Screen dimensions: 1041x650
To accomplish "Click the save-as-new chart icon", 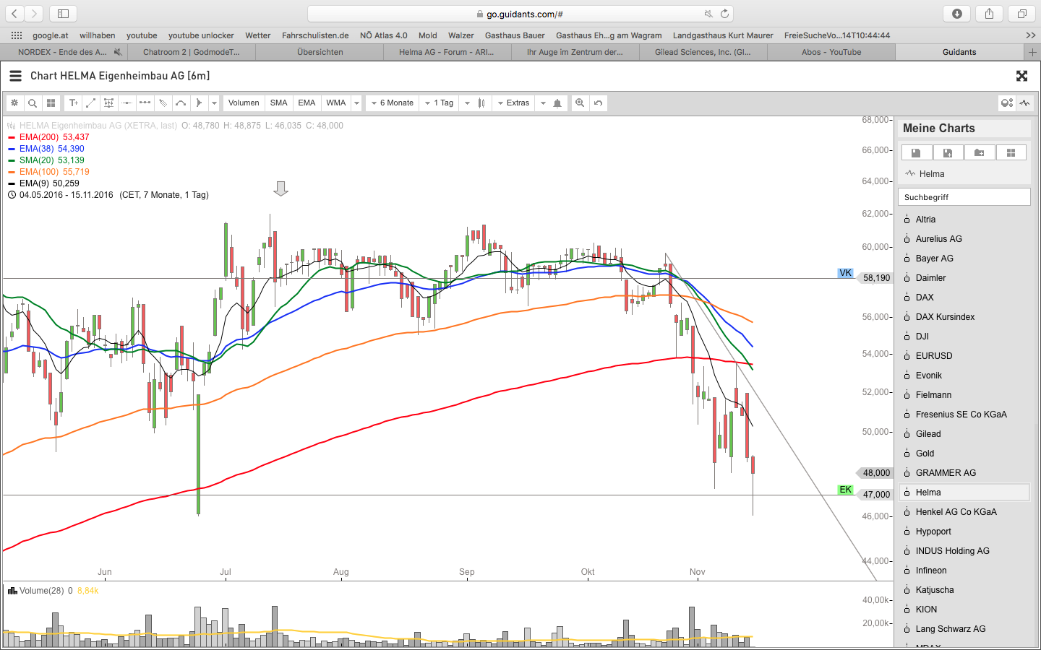I will point(948,152).
